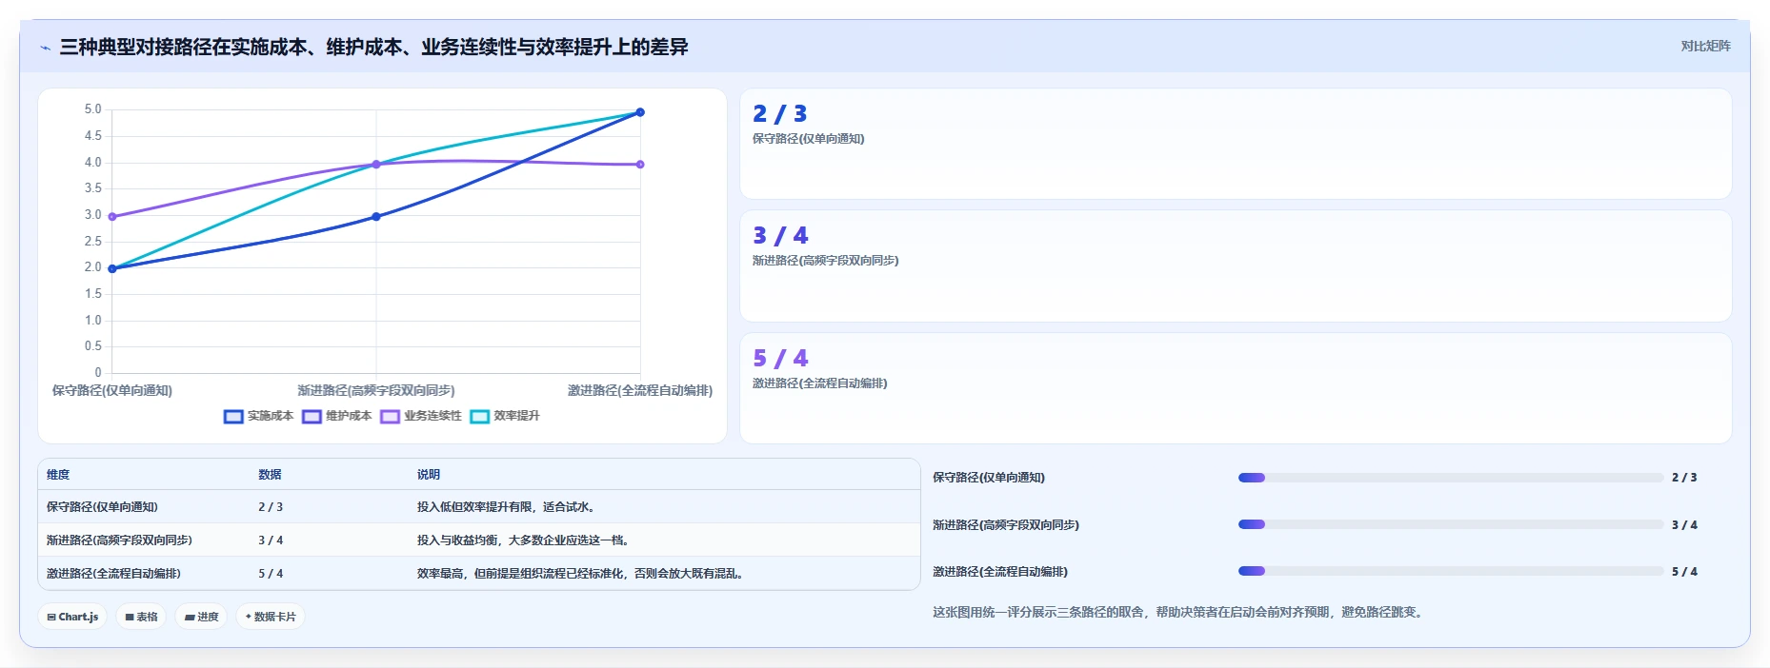
Task: Click table cell 投入与收益均衡，大多数企业应选这一档。
Action: [x=526, y=540]
